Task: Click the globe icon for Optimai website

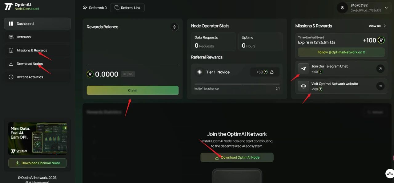Action: 304,86
